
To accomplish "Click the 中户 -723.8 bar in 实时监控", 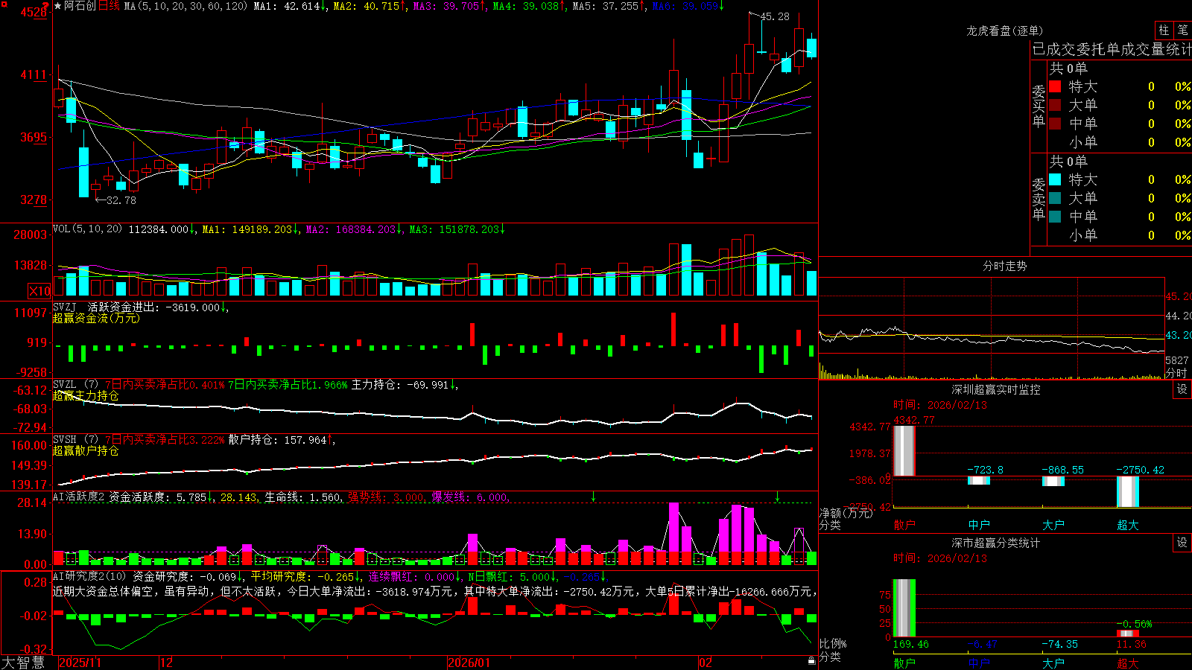I will pos(979,480).
